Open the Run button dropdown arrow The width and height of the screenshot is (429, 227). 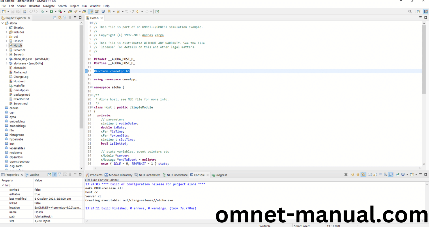pos(55,12)
